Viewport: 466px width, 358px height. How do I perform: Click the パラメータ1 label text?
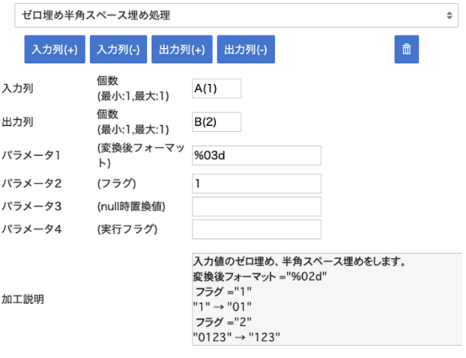click(31, 155)
